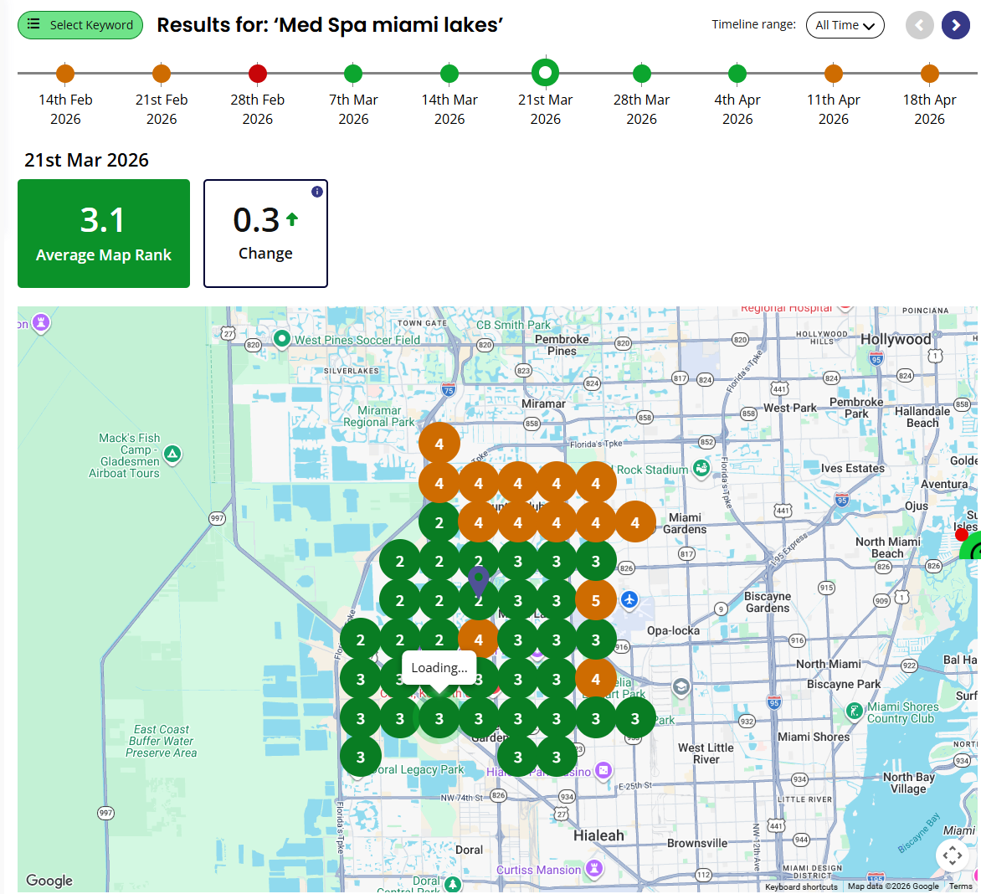Click the topmost orange rank 4 circle
The height and width of the screenshot is (894, 981).
(x=439, y=444)
